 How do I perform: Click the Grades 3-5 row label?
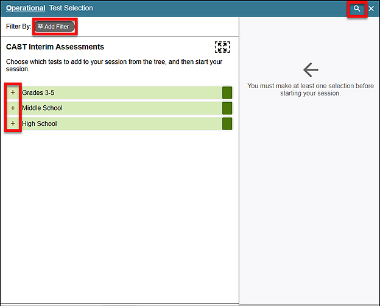click(x=38, y=92)
